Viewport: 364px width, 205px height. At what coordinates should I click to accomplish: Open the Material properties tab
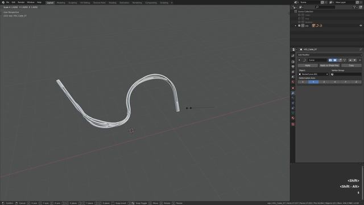293,118
